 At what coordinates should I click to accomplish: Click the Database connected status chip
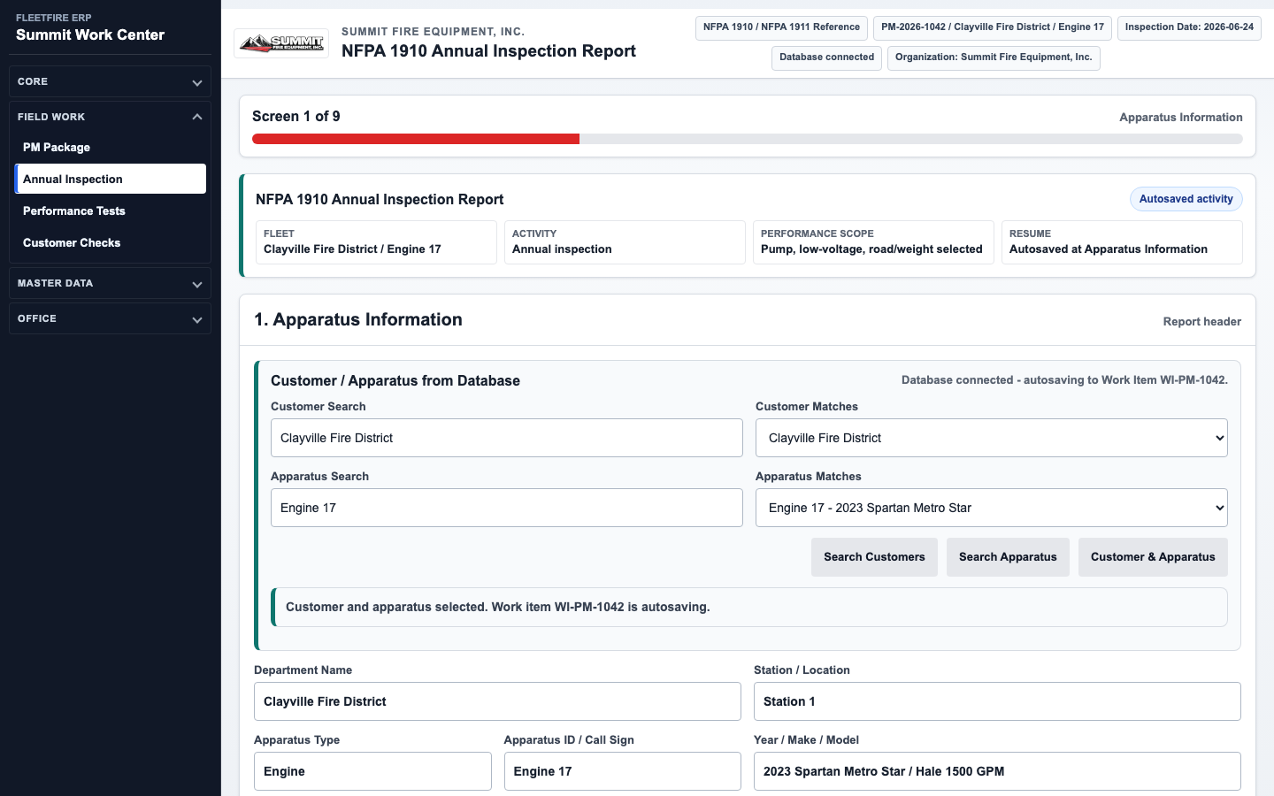[x=826, y=57]
